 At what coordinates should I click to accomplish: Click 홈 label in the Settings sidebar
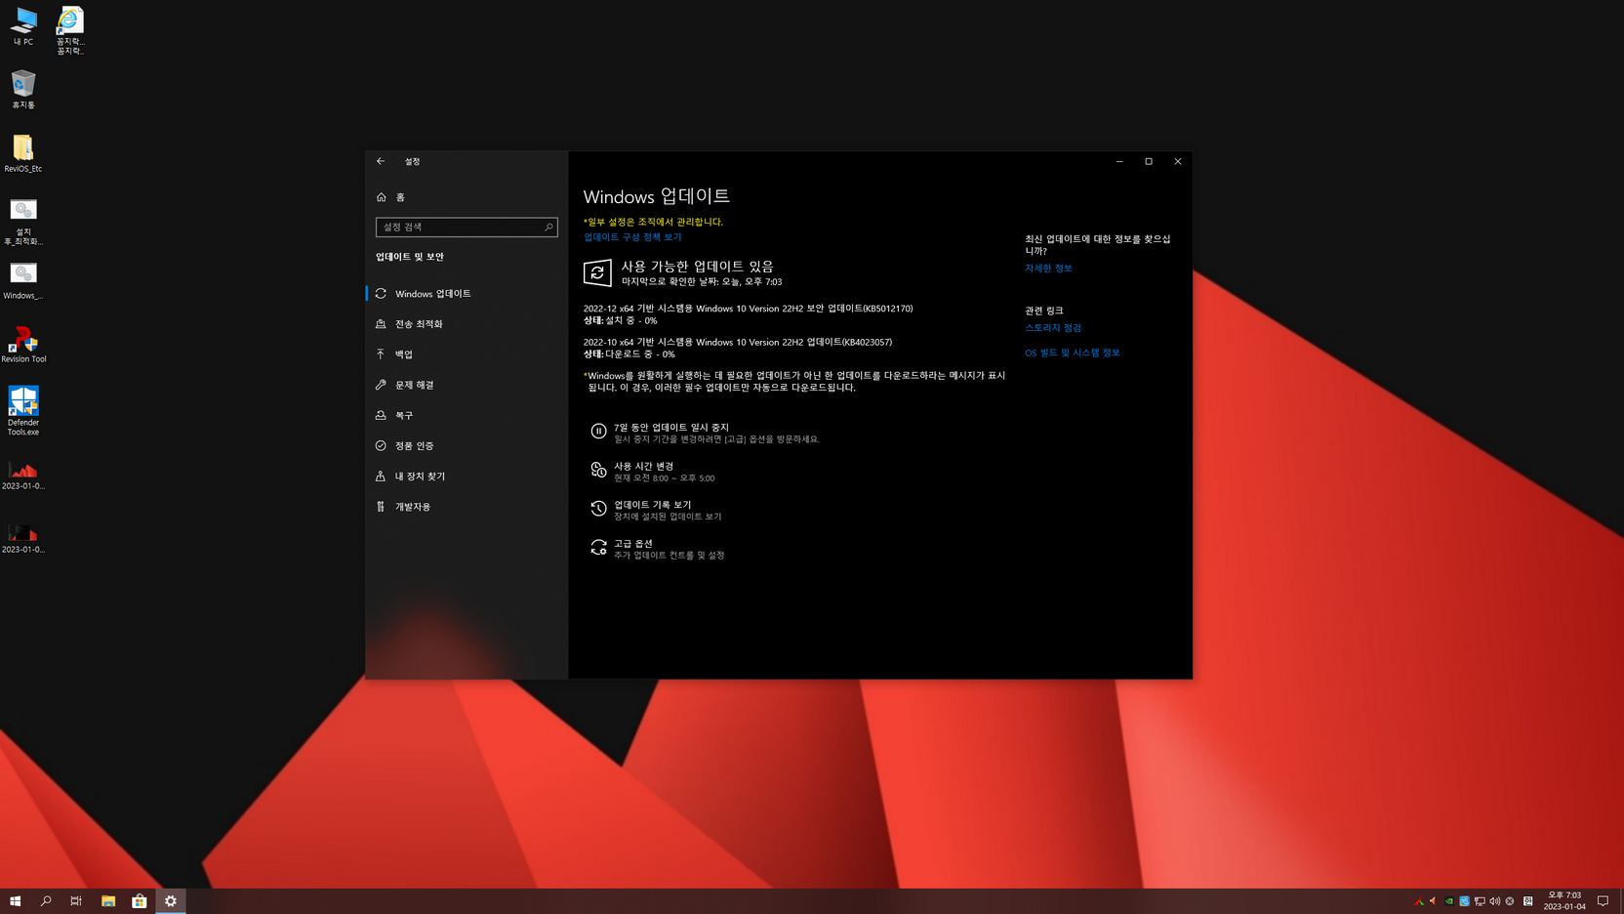[x=400, y=197]
